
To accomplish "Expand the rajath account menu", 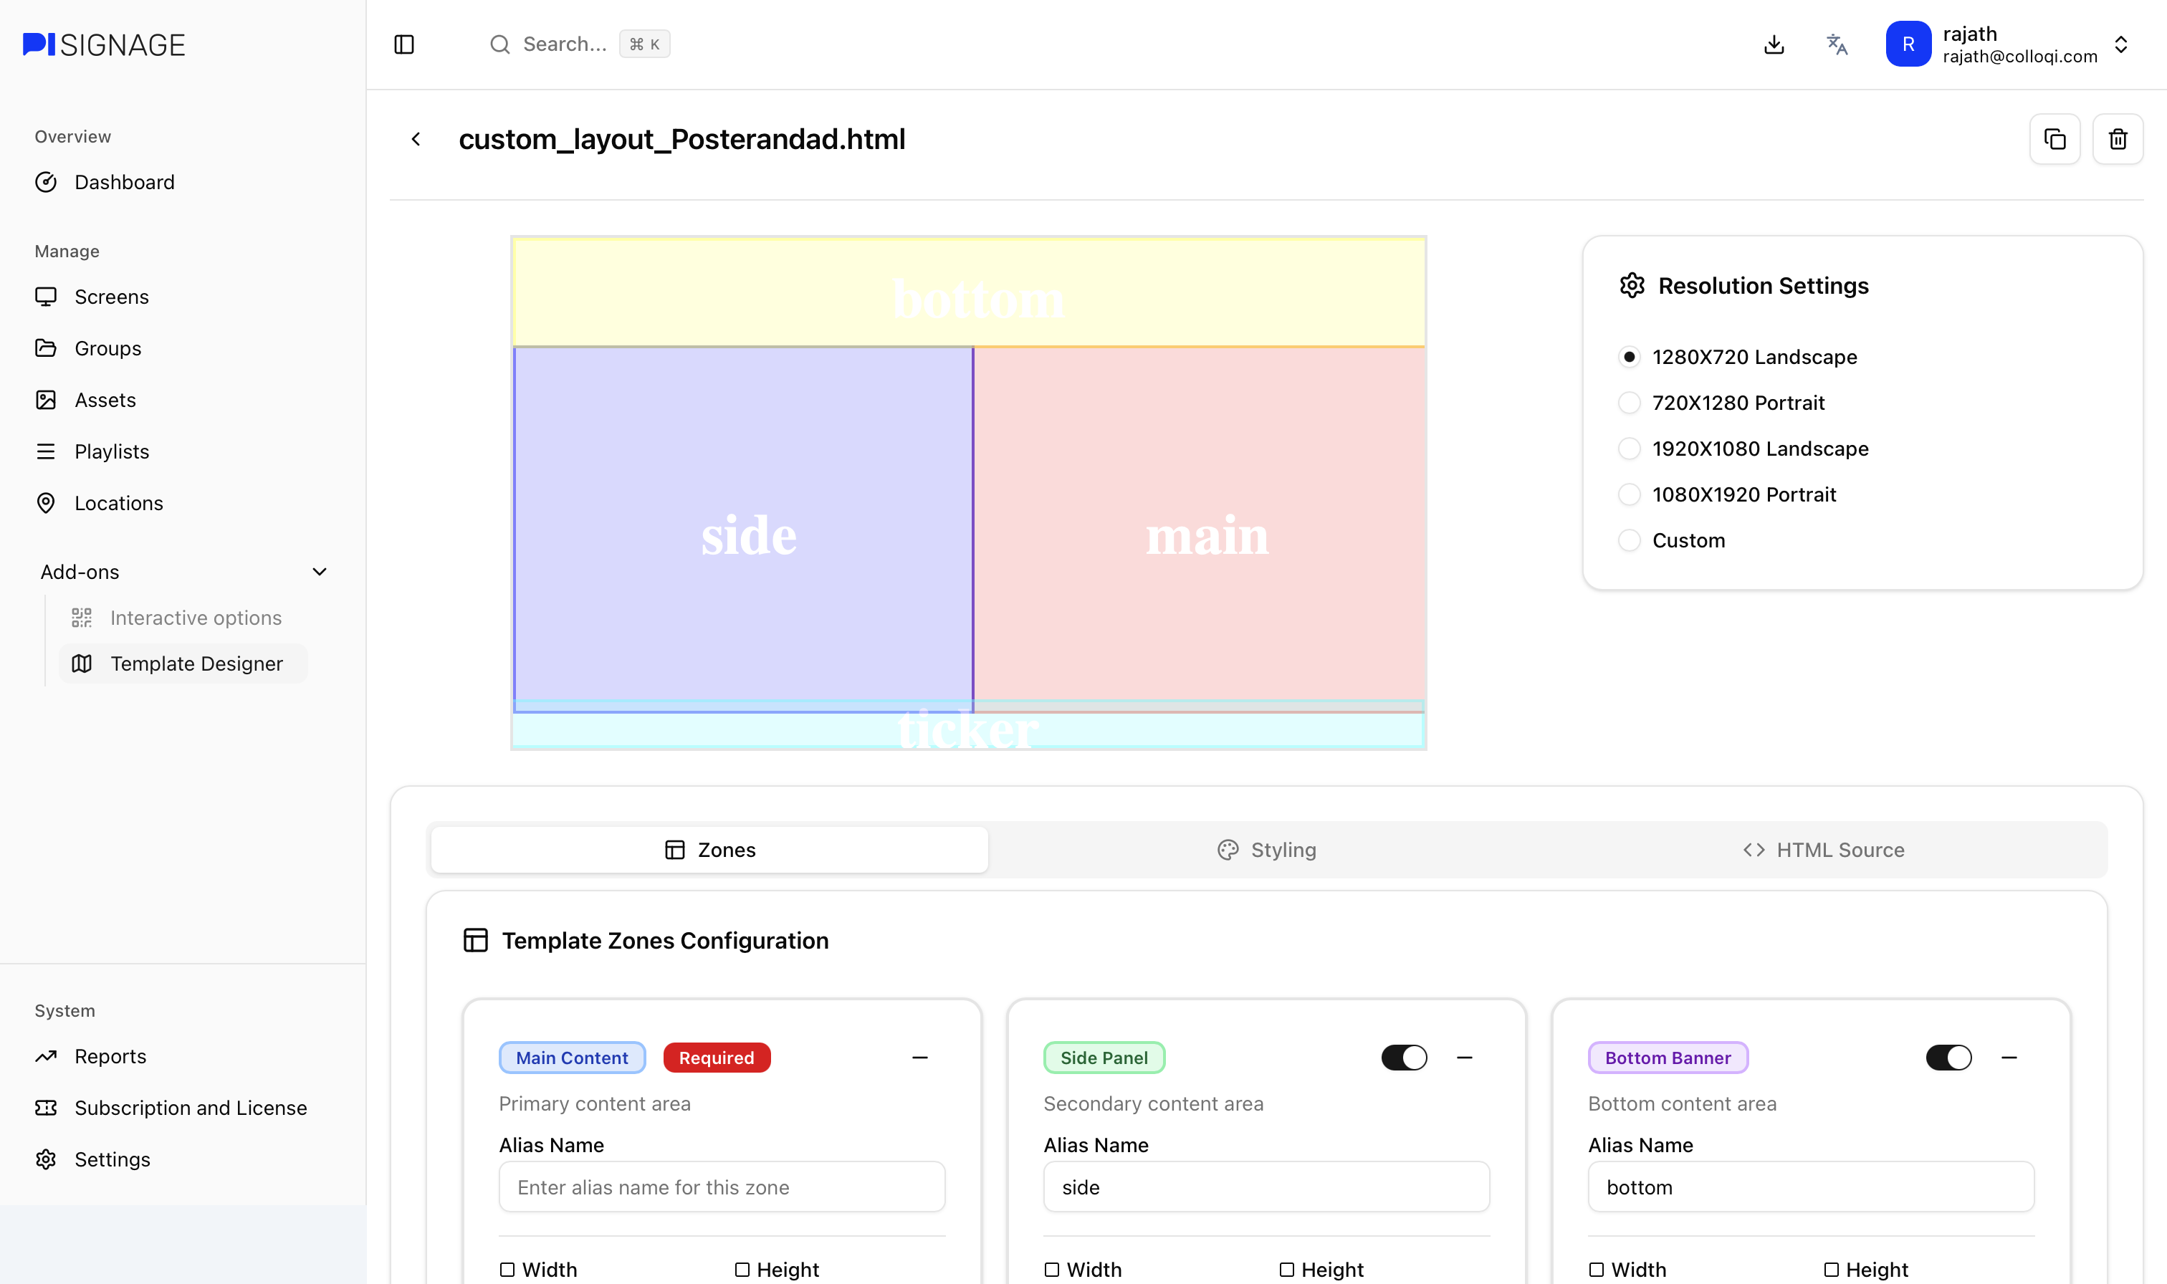I will tap(2120, 44).
